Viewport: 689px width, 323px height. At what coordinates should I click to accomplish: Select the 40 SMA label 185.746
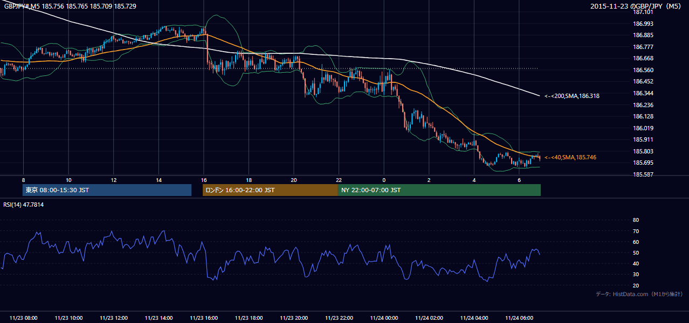(x=570, y=157)
